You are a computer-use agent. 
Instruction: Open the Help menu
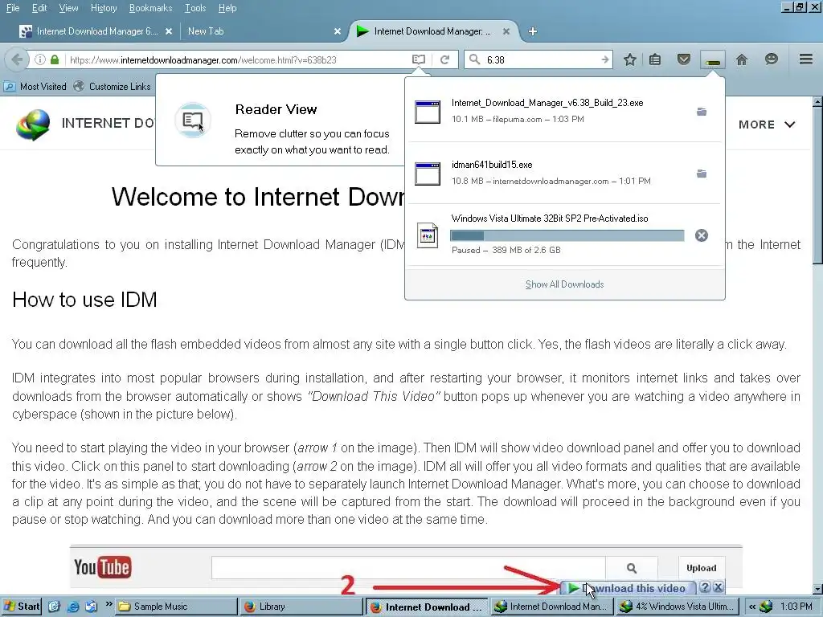227,8
